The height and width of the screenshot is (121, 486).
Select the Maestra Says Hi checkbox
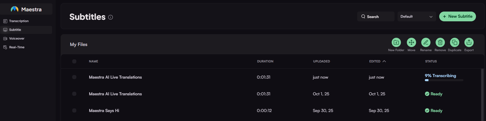click(74, 110)
